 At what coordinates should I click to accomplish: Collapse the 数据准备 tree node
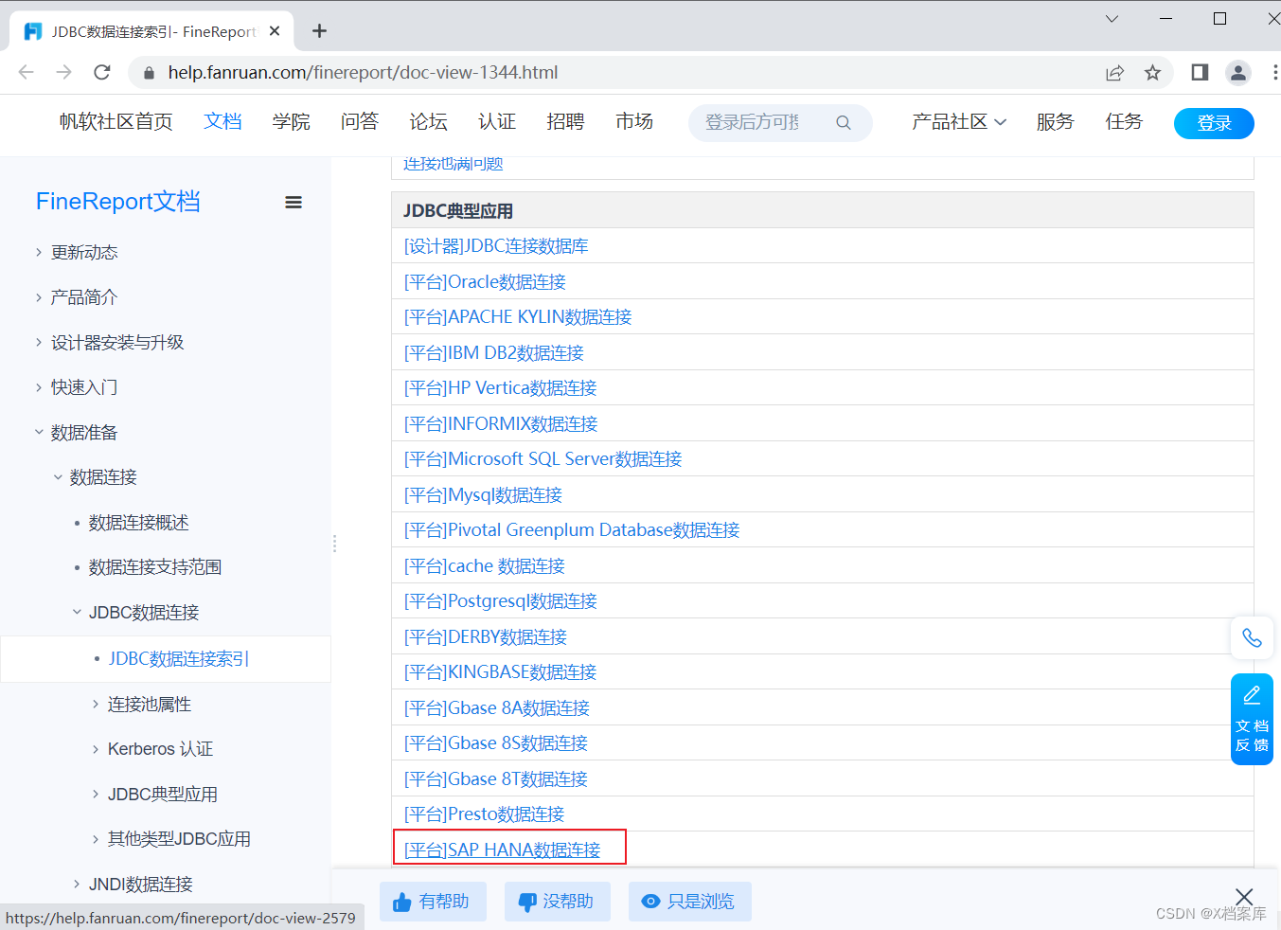pyautogui.click(x=39, y=432)
